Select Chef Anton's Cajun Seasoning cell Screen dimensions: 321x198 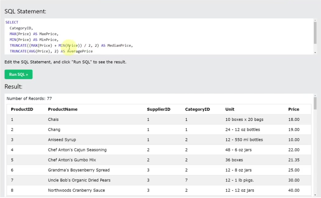(77, 150)
